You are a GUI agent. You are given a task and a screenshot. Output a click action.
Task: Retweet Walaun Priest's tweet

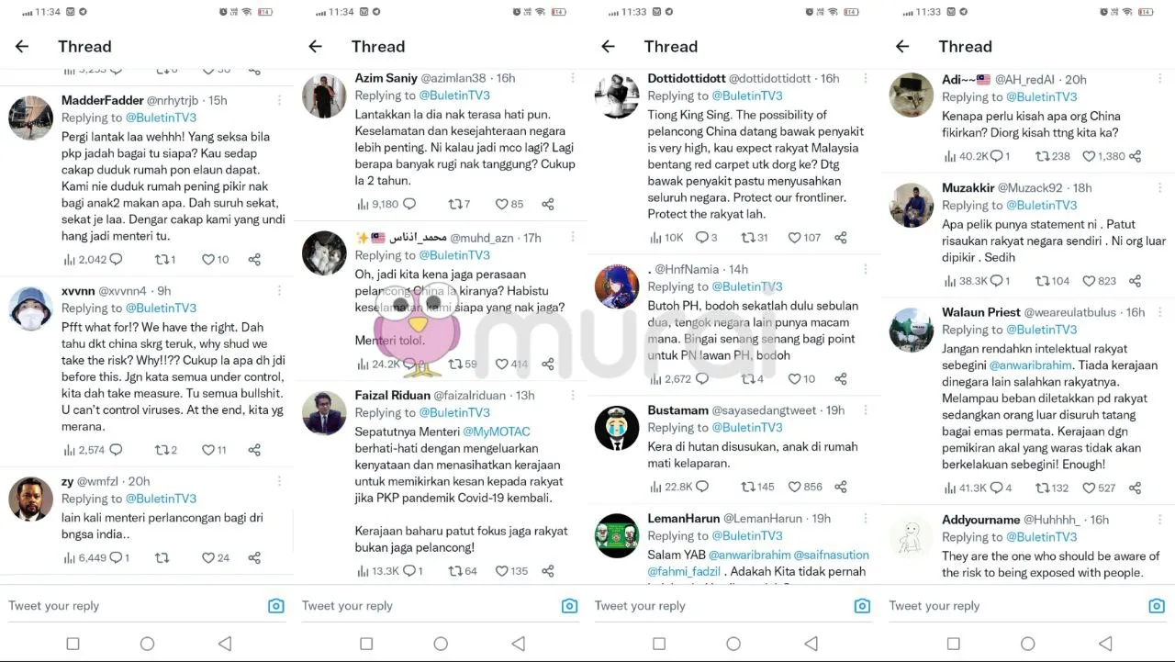click(1042, 488)
